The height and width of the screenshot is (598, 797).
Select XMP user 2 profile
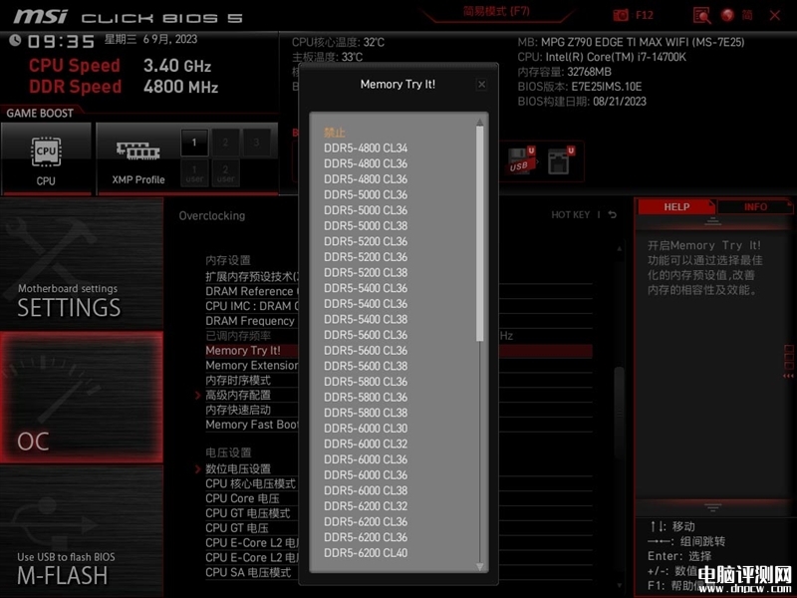[x=225, y=172]
